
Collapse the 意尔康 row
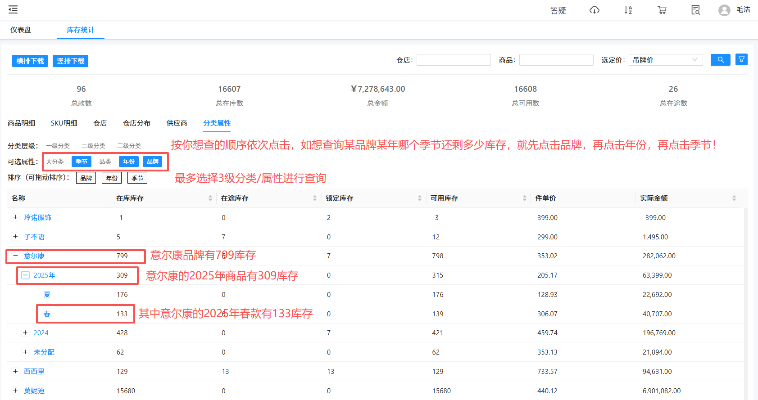point(15,256)
